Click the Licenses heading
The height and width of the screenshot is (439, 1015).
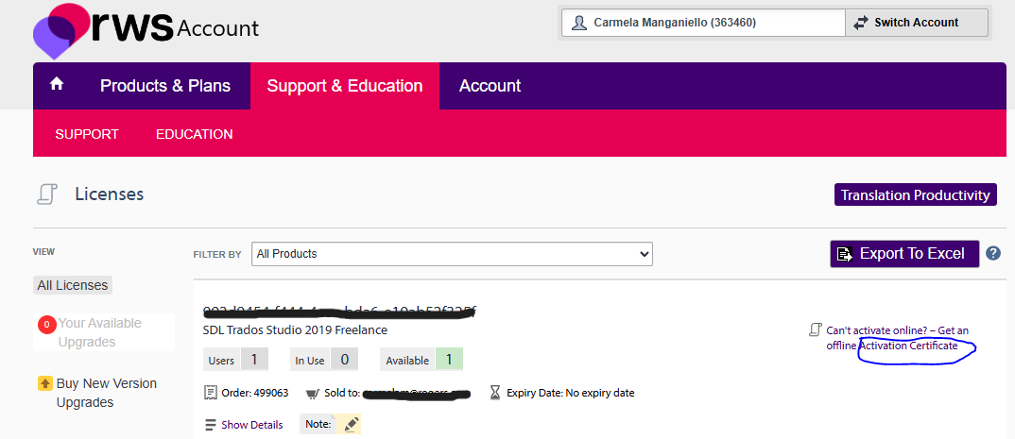coord(110,194)
